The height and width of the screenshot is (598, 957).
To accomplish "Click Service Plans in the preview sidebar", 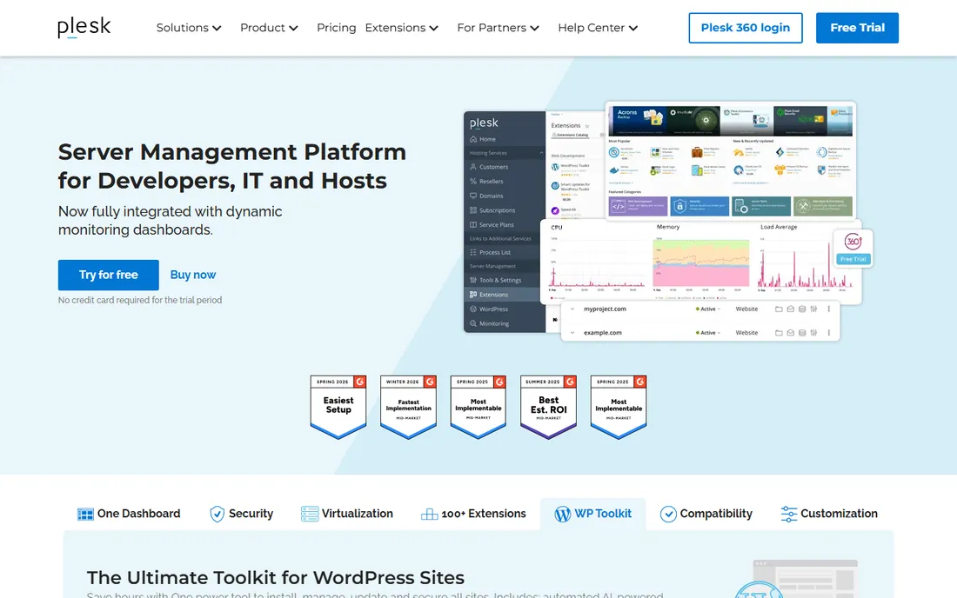I will [492, 225].
